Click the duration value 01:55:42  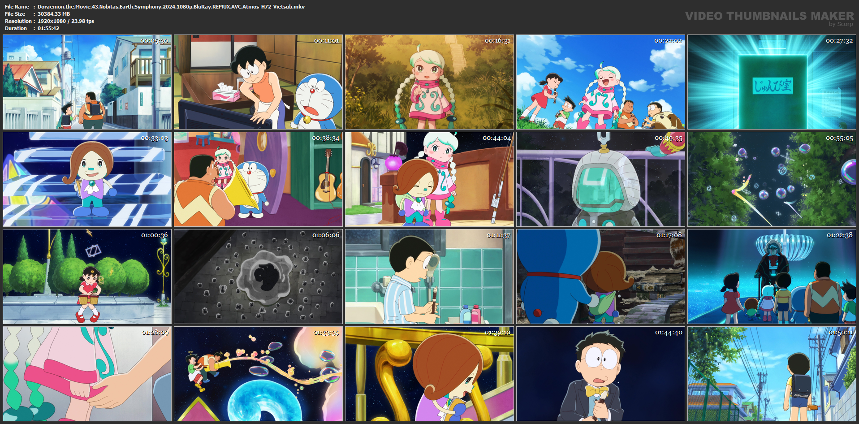48,28
